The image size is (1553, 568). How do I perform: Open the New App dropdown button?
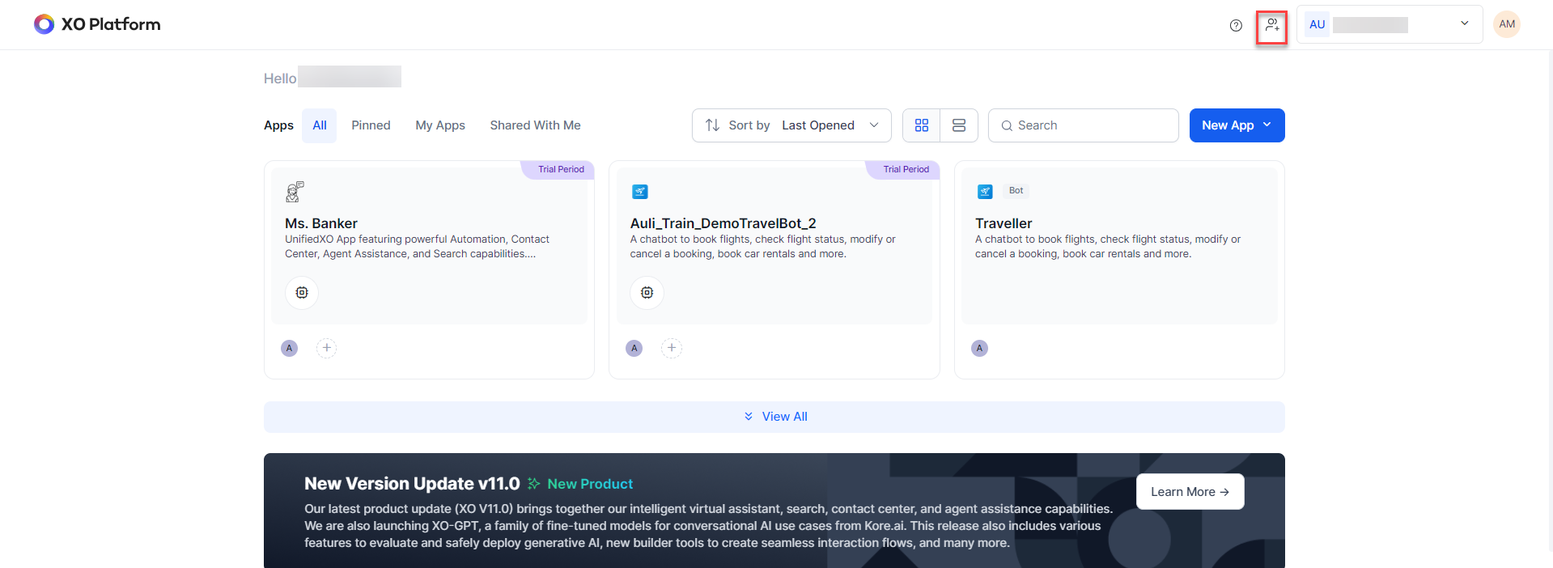[x=1236, y=125]
